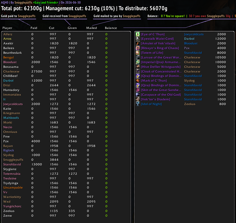Click the Balance column header
The height and width of the screenshot is (223, 236).
(111, 28)
